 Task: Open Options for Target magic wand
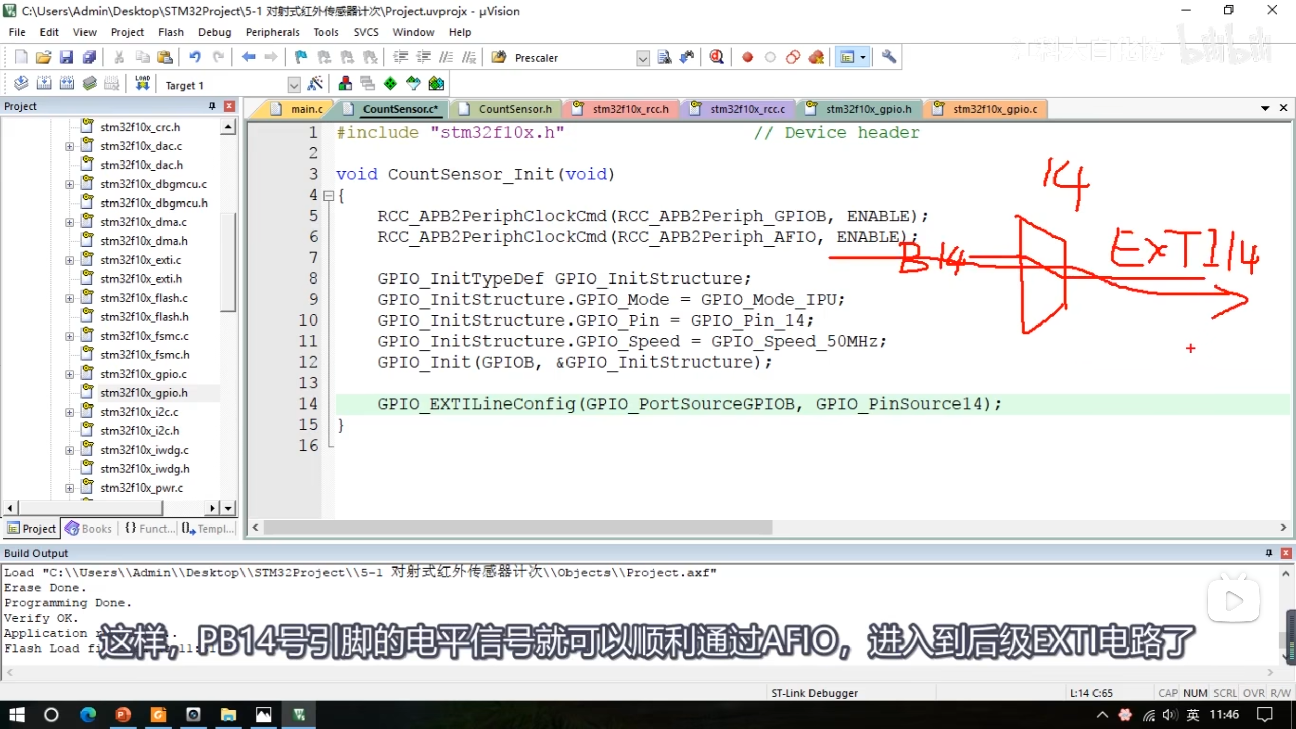(x=315, y=84)
